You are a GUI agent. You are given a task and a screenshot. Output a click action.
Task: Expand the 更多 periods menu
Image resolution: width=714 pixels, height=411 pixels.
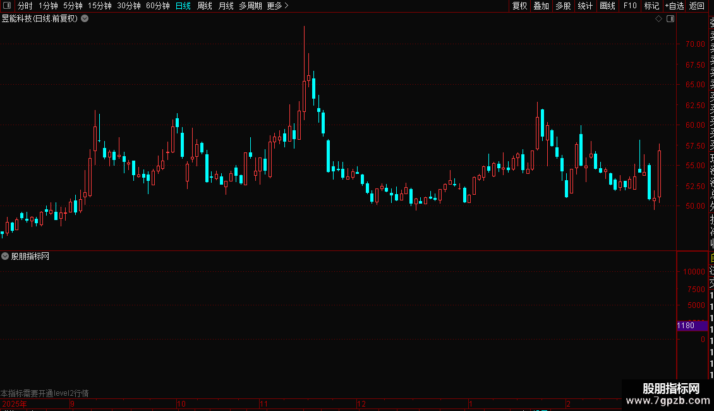pos(278,6)
